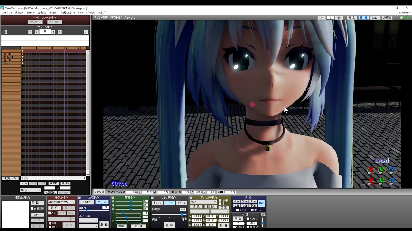Adjust 音量 volume slider
This screenshot has height=231, width=412.
point(263,223)
